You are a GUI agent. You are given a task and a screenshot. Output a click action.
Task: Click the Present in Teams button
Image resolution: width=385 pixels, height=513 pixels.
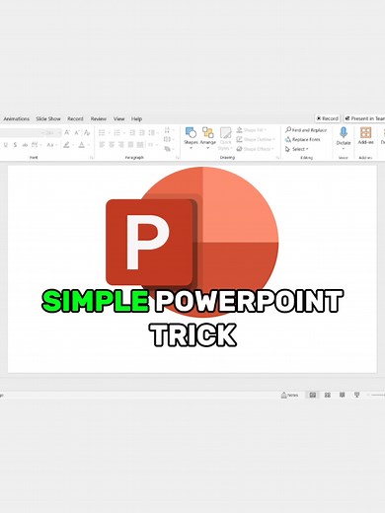coord(364,118)
